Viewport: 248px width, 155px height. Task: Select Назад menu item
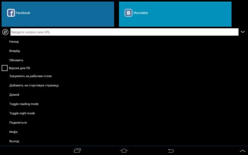(x=14, y=42)
